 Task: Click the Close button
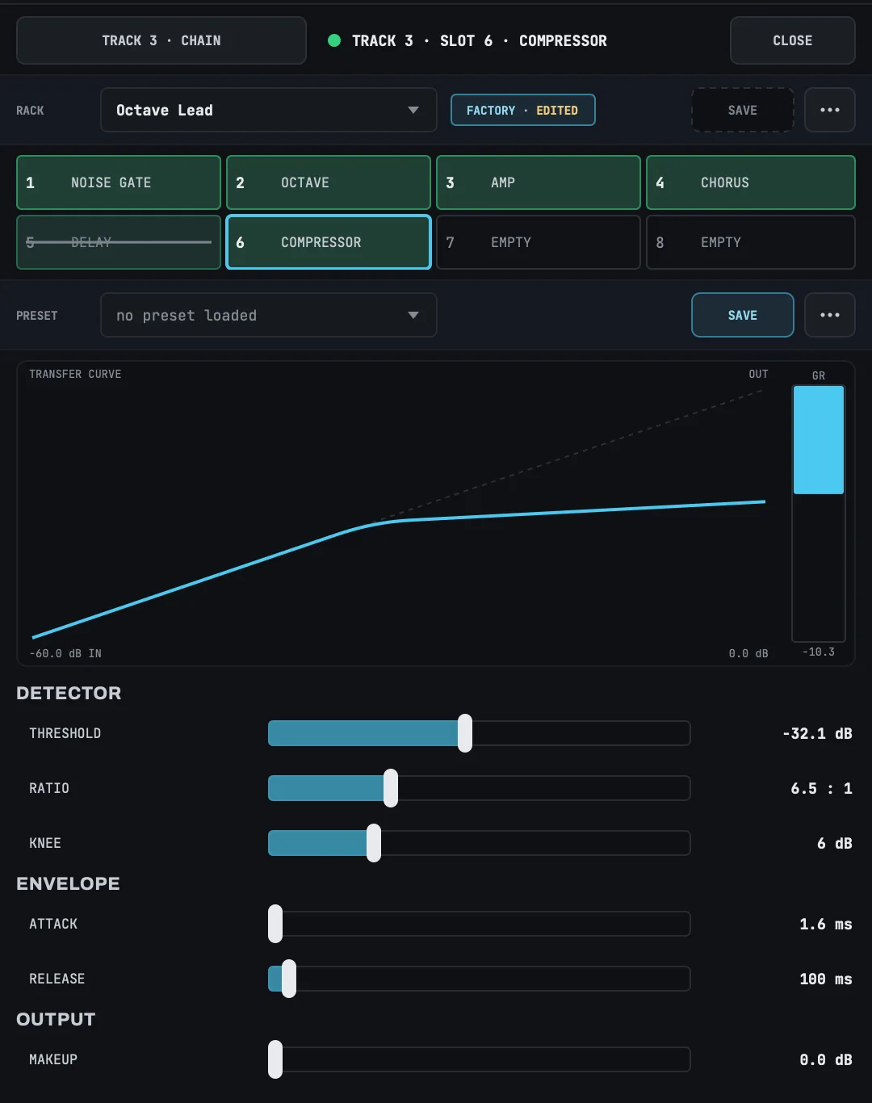coord(793,40)
